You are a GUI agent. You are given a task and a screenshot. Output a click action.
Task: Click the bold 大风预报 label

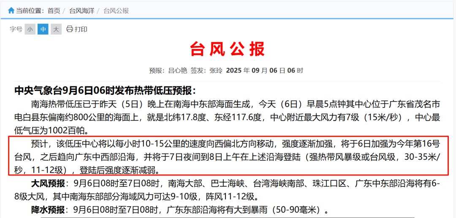tap(48, 183)
